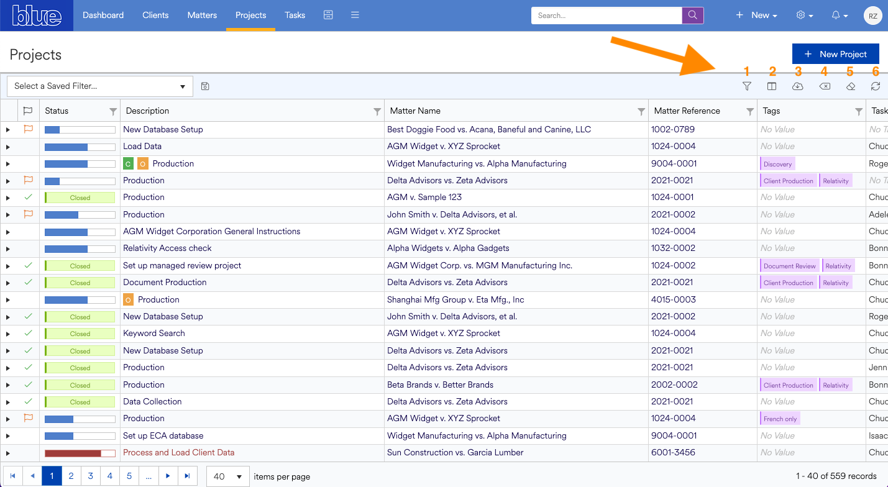The width and height of the screenshot is (888, 487).
Task: Open Matter Reference column filter funnel
Action: tap(750, 112)
